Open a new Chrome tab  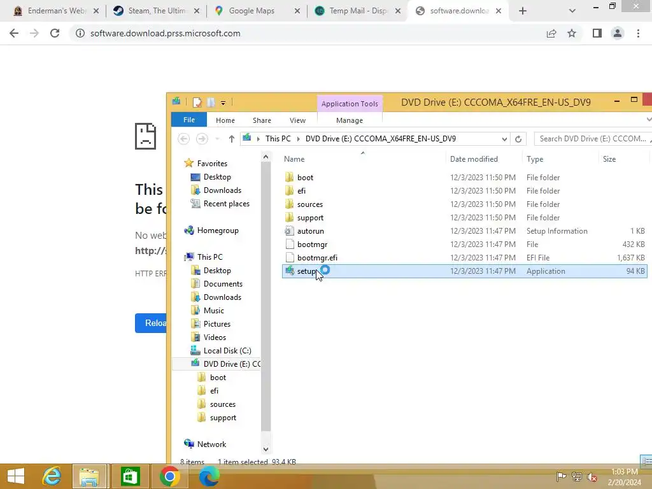(x=523, y=11)
